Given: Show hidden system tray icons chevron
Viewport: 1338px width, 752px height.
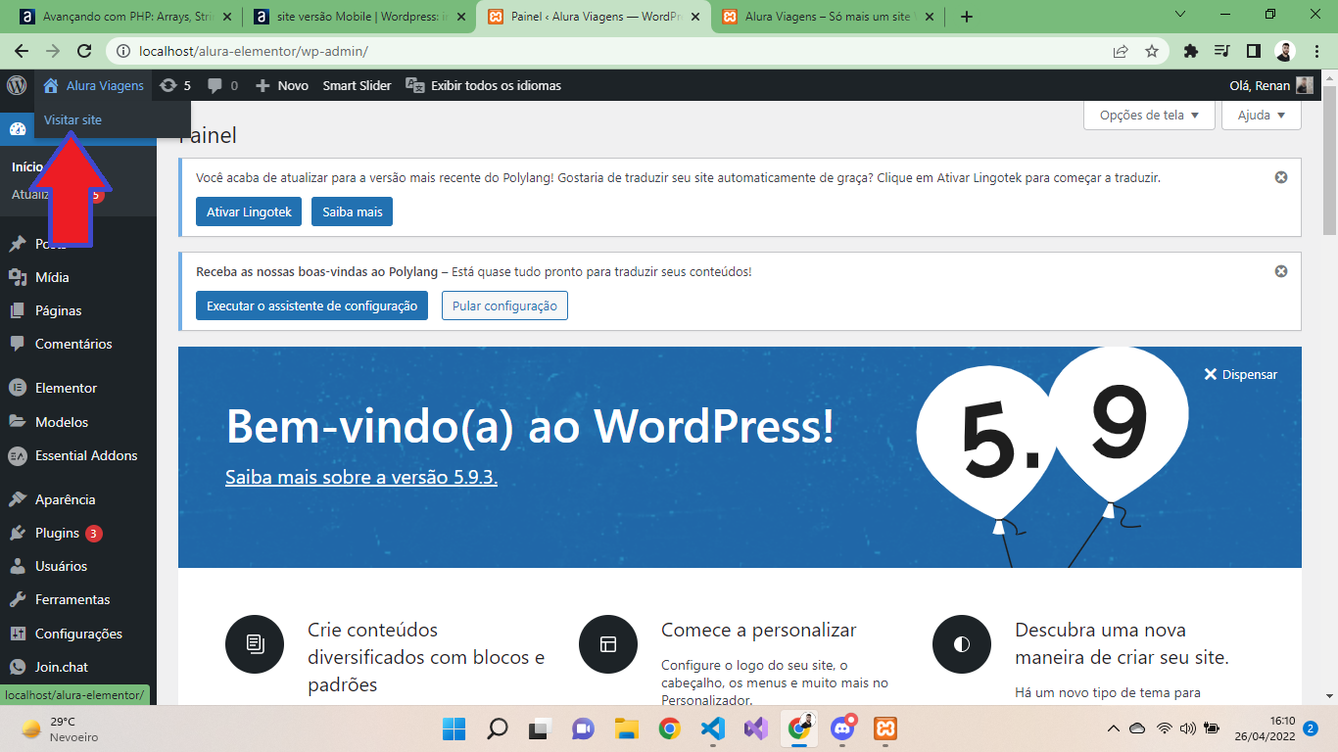Looking at the screenshot, I should click(1113, 728).
